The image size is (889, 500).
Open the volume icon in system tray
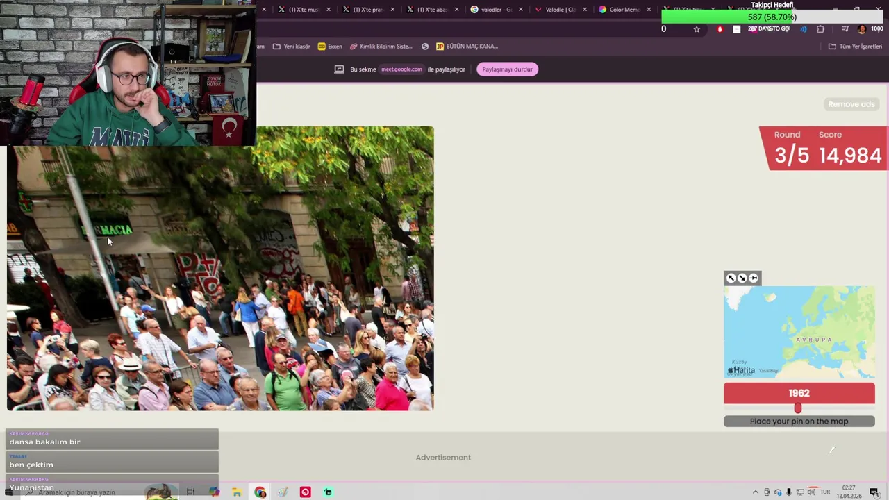point(811,492)
